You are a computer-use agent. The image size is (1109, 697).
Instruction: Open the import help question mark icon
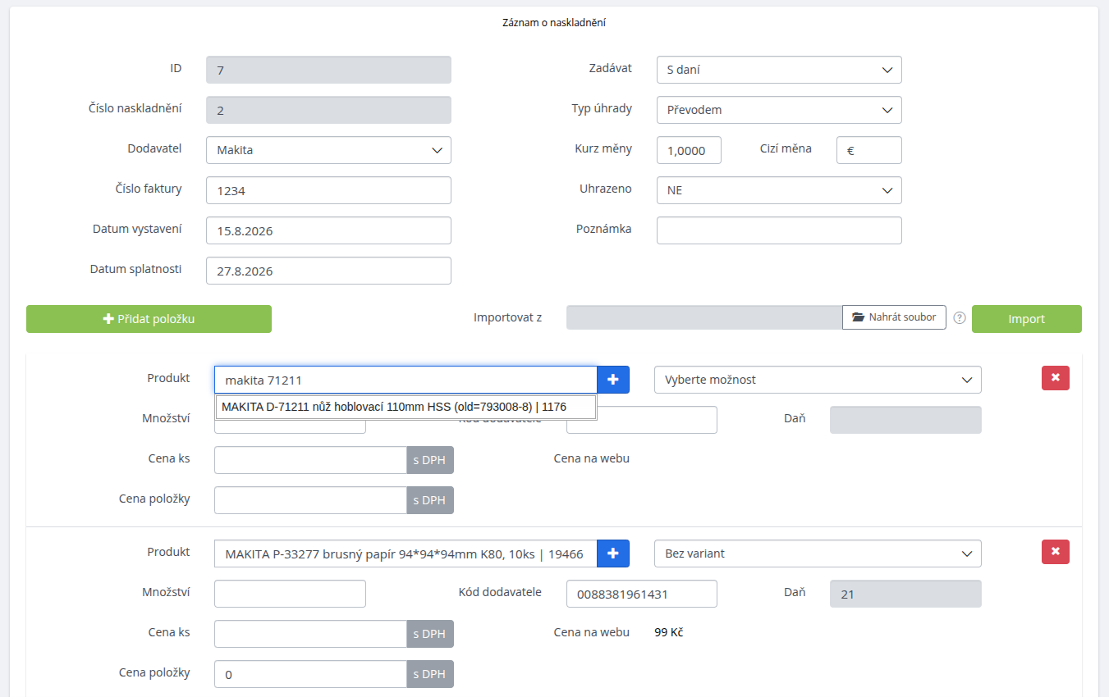coord(960,318)
